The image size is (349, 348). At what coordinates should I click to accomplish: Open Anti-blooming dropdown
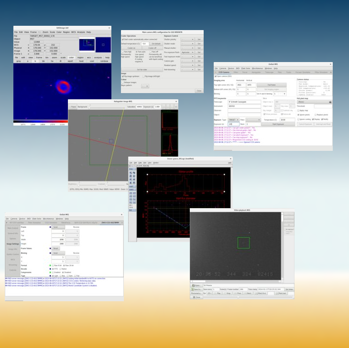(x=187, y=70)
